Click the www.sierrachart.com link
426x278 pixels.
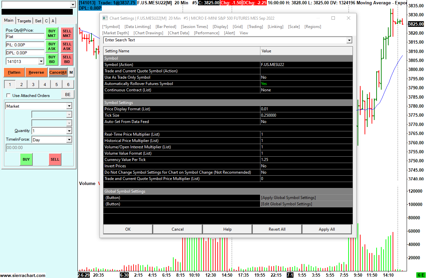click(x=23, y=275)
